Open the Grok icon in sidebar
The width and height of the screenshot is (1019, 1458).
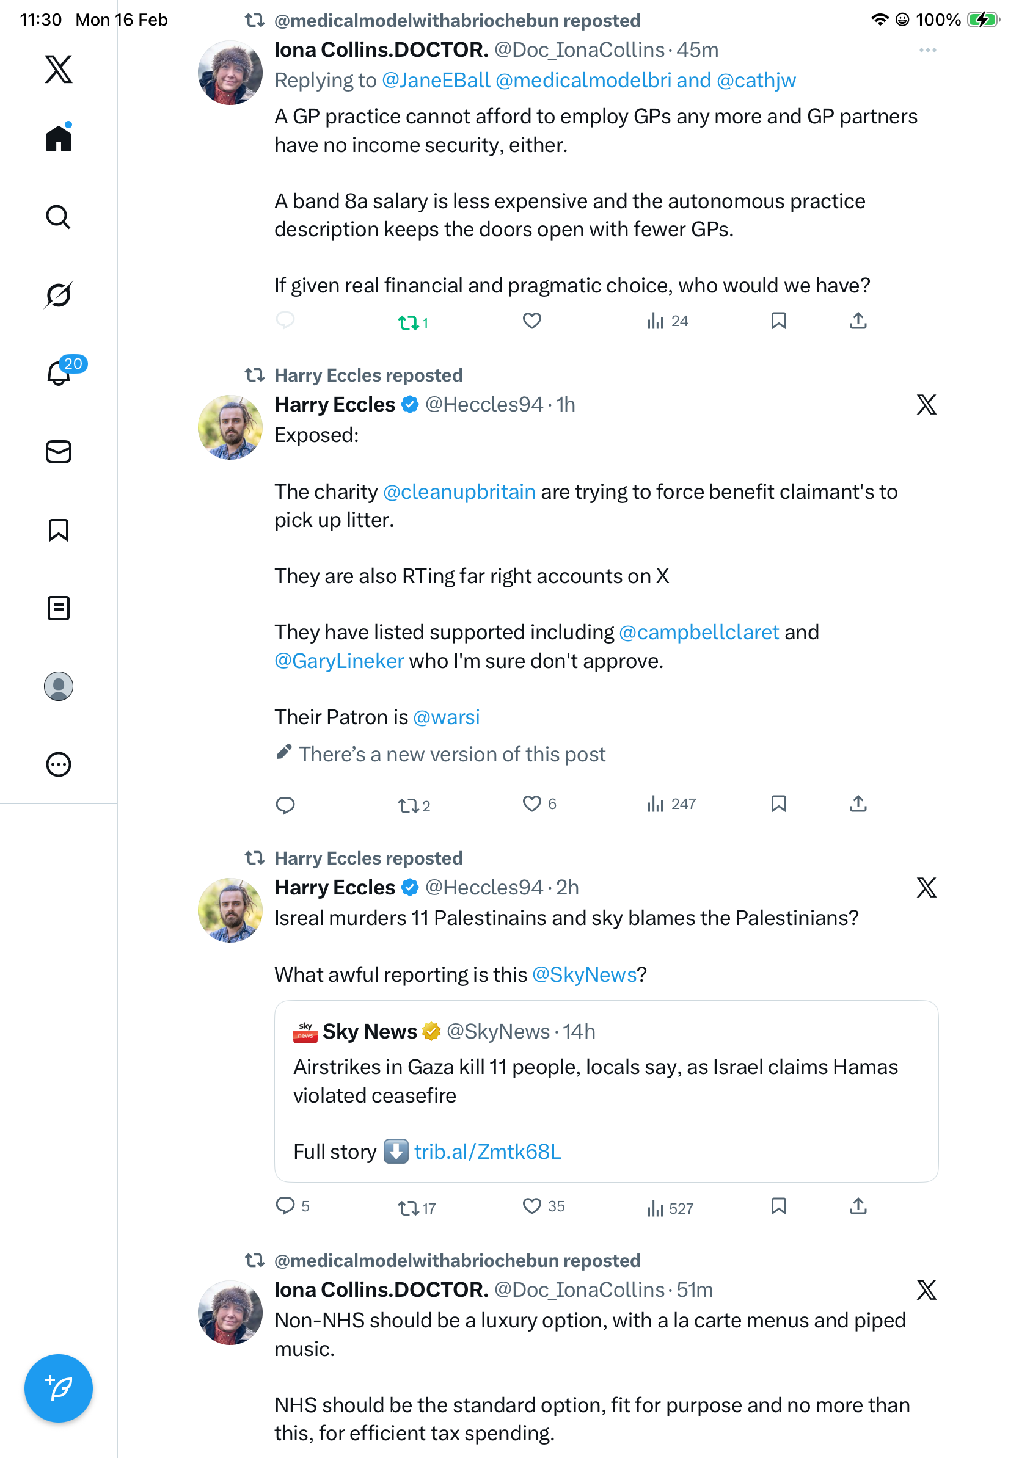pos(59,295)
